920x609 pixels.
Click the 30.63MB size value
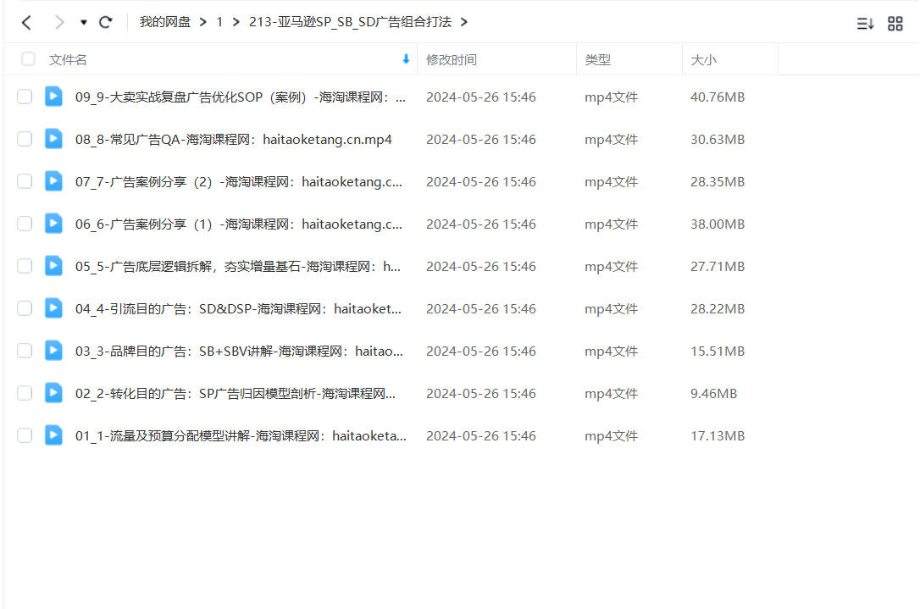point(718,140)
